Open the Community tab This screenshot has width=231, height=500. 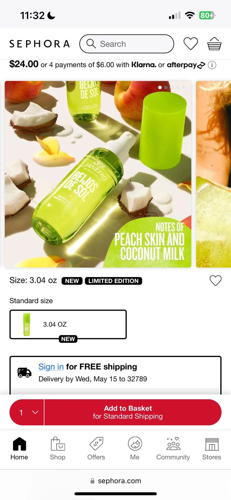173,449
